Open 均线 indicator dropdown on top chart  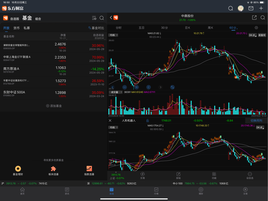coord(113,35)
